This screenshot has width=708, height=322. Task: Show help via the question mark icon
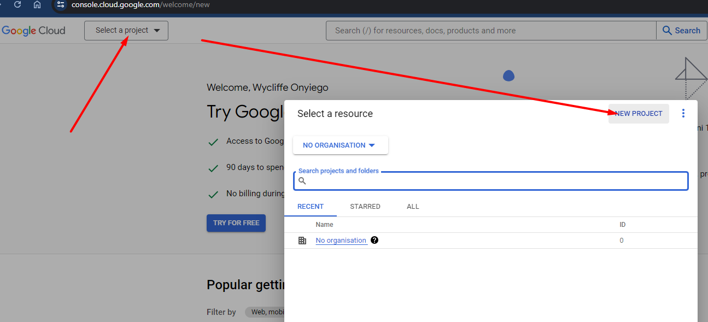coord(375,240)
